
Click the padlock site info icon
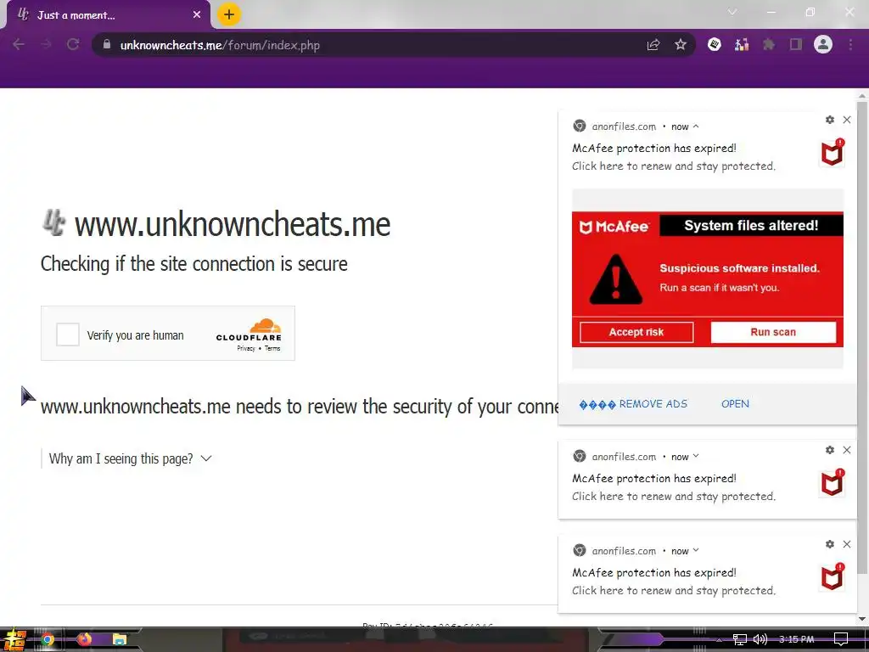pyautogui.click(x=107, y=44)
